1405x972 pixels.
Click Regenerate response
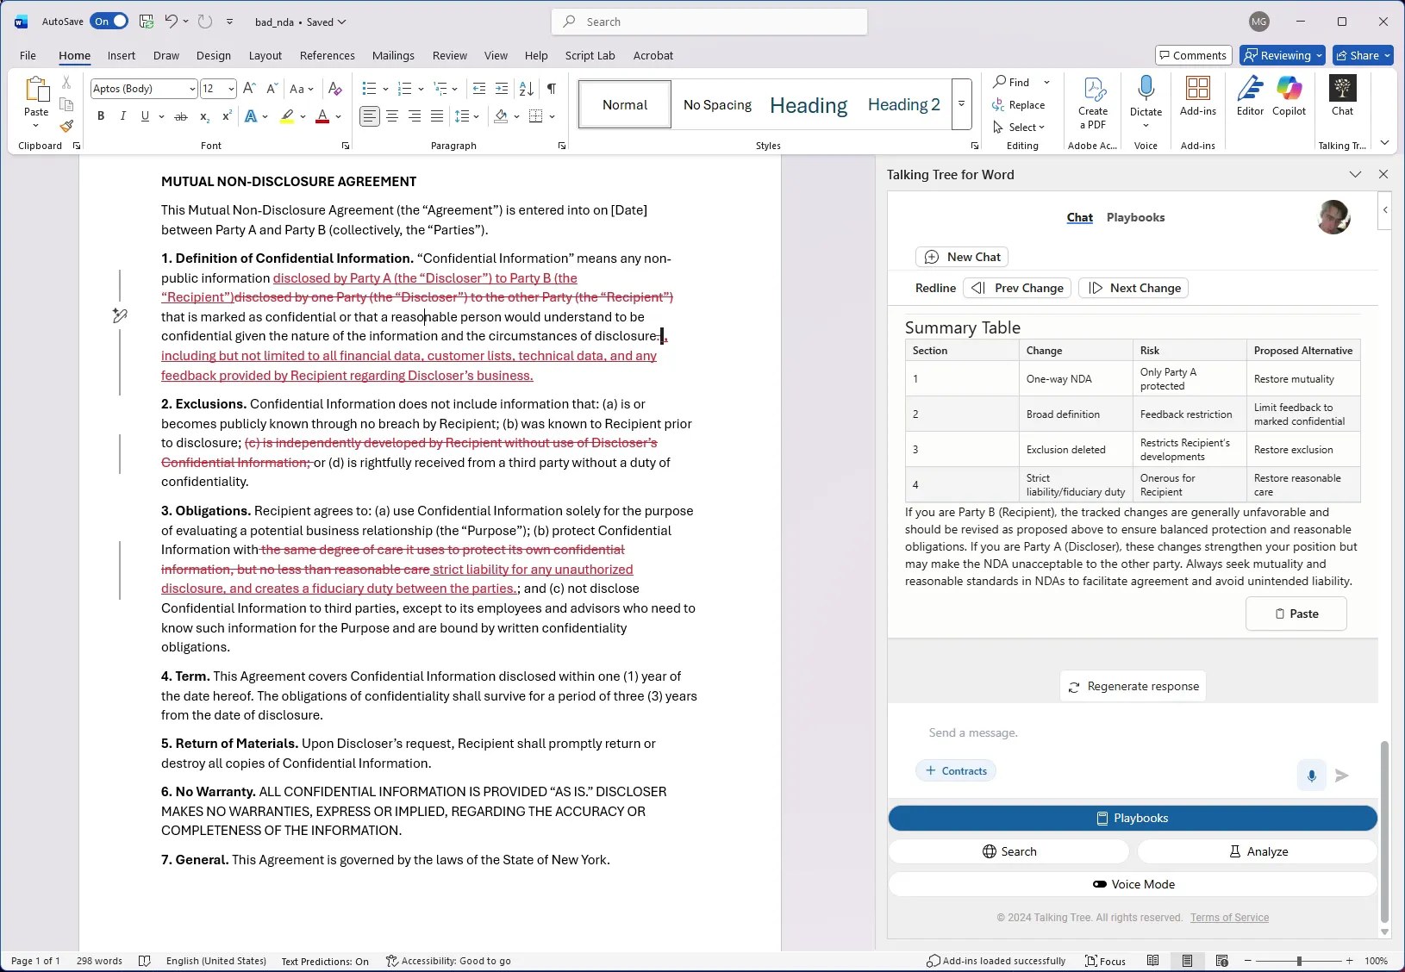pos(1133,686)
